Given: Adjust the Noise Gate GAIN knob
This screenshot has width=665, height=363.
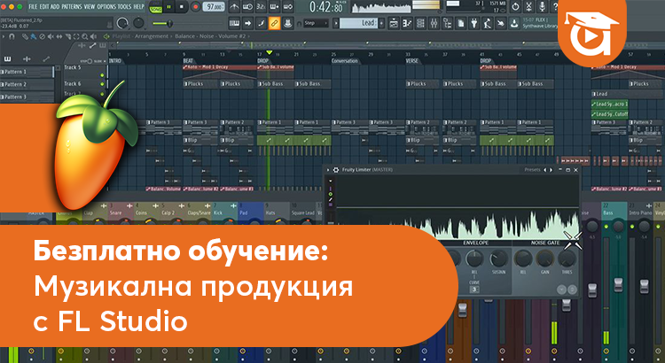Looking at the screenshot, I should pyautogui.click(x=544, y=259).
